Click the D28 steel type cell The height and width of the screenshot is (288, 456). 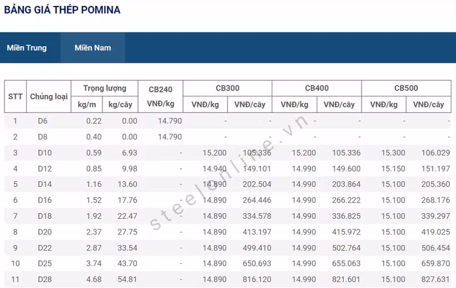[44, 280]
